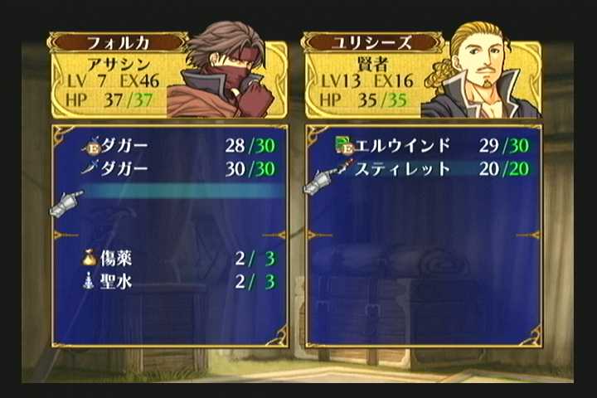The width and height of the screenshot is (597, 398).
Task: Click the 賢者 class label
Action: (373, 64)
